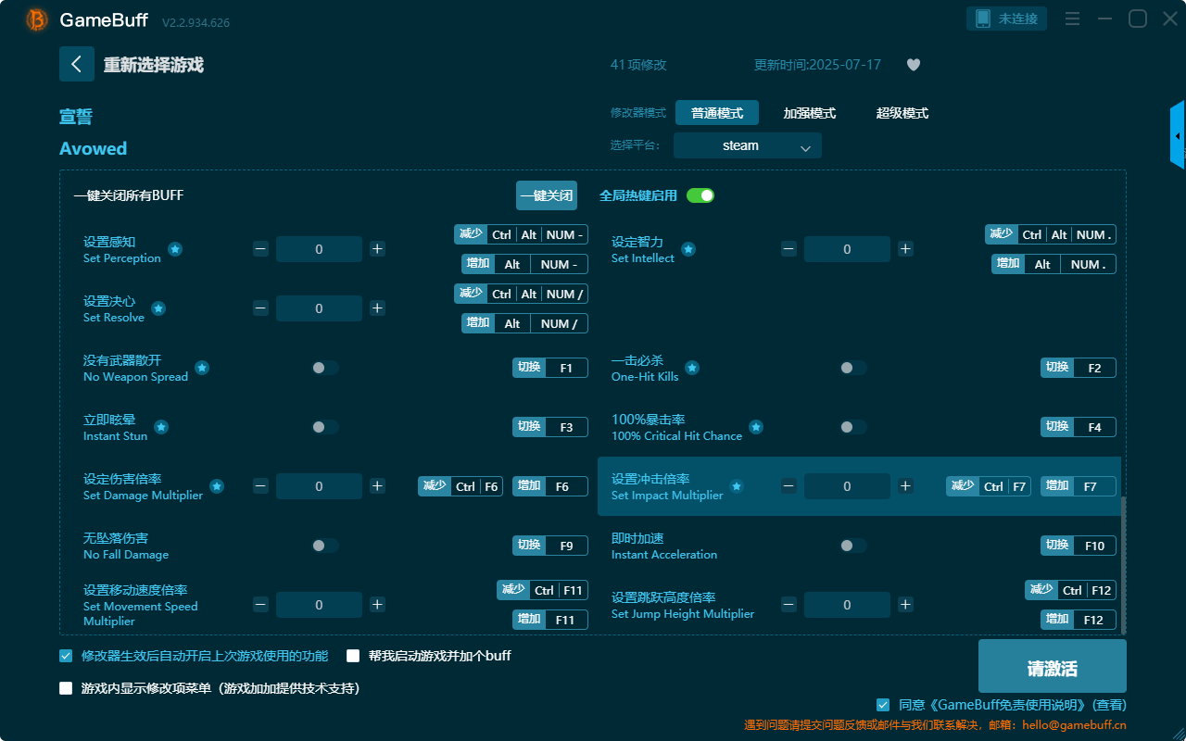The height and width of the screenshot is (741, 1186).
Task: Decrease Set Intellect with minus button
Action: (789, 249)
